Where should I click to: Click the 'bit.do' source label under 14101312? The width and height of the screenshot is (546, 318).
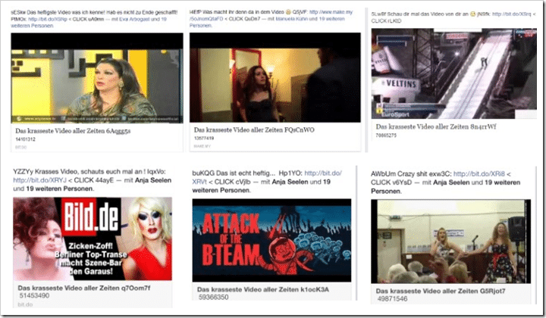coord(20,148)
